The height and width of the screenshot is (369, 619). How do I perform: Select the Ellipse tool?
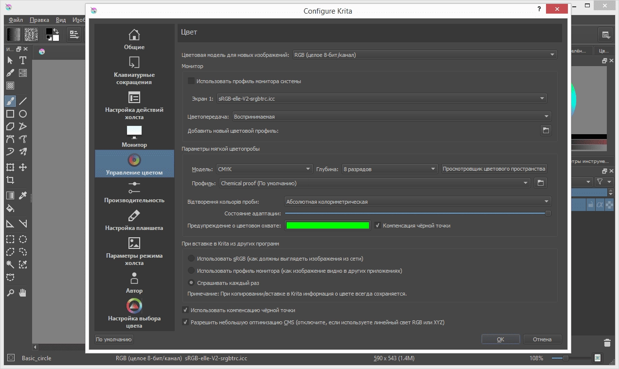coord(23,114)
